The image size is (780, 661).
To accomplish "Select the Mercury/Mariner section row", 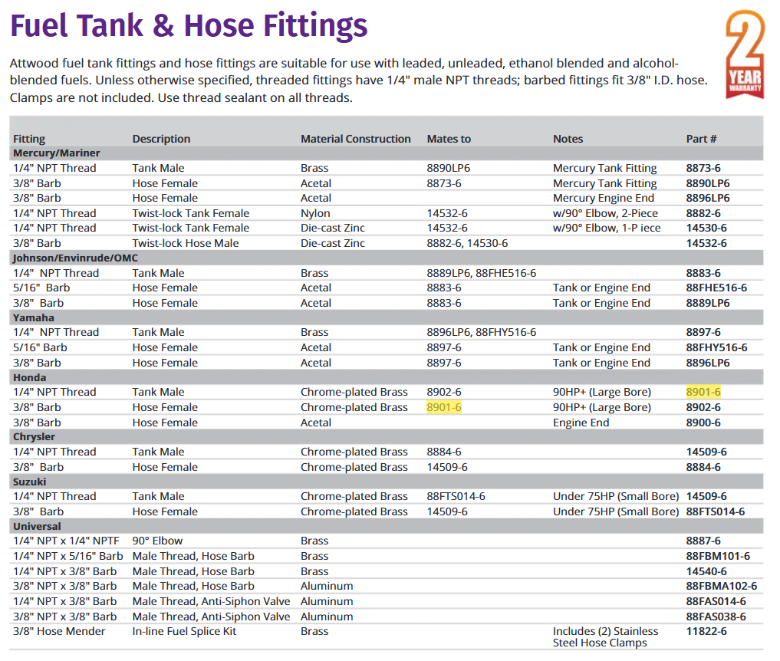I will 57,153.
